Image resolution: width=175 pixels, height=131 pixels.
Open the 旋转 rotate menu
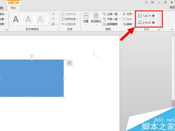(x=128, y=24)
